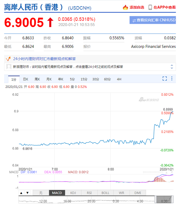Viewport: 179px width, 207px height.
Task: Open the fullscreen chart icon
Action: click(x=165, y=78)
